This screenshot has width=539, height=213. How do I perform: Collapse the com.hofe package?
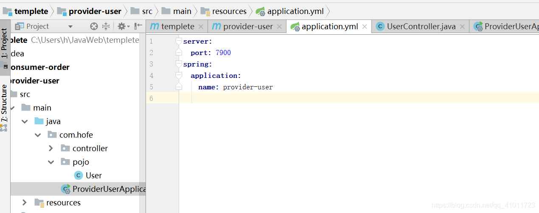(x=38, y=135)
